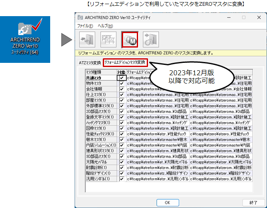Toggle the 樹木マスタ(1) checkbox
This screenshot has width=267, height=208.
pyautogui.click(x=121, y=140)
